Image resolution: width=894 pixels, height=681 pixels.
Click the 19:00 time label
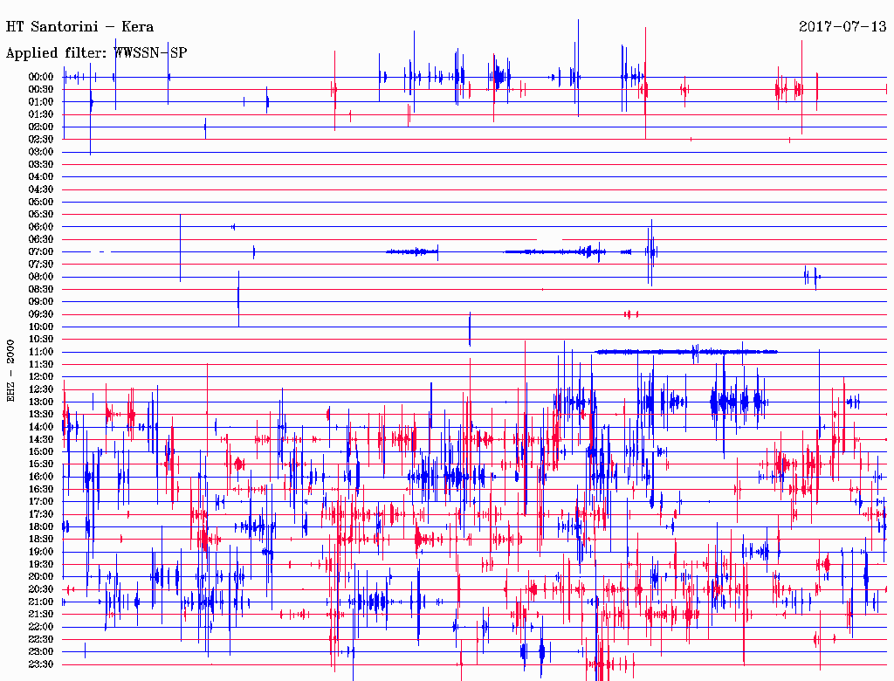pos(40,552)
